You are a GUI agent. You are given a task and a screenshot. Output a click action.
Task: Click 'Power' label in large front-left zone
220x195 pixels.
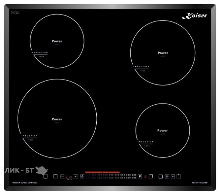point(57,119)
